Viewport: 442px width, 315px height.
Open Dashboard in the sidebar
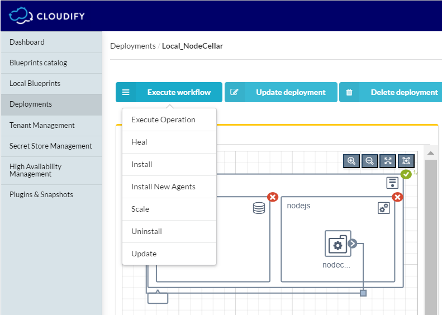click(x=51, y=42)
